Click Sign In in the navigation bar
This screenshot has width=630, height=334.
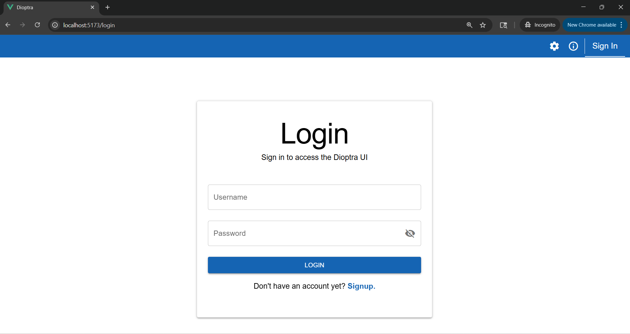point(605,46)
